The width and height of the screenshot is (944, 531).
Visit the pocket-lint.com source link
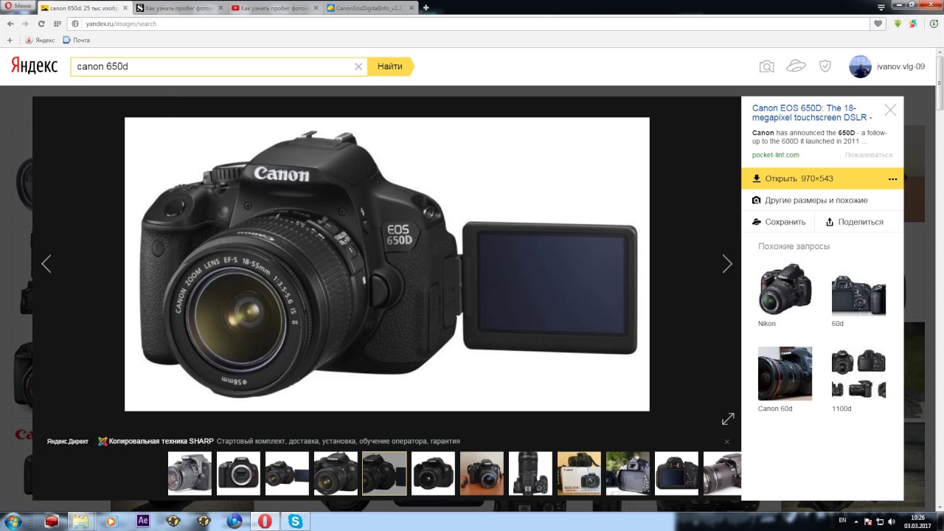click(775, 155)
